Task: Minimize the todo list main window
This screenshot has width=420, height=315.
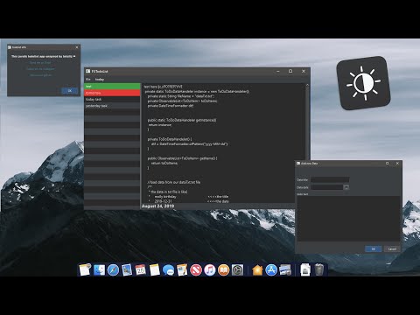Action: pyautogui.click(x=278, y=71)
